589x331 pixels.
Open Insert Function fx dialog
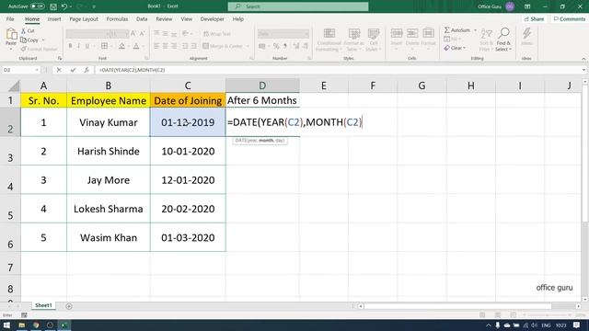tap(87, 70)
